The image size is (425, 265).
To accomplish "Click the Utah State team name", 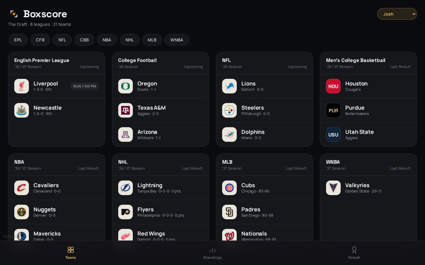I will 360,132.
